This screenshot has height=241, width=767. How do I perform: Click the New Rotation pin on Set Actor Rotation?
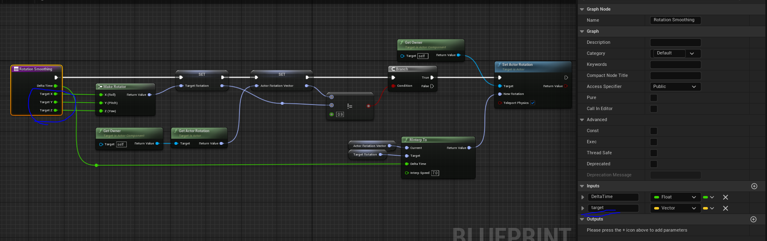coord(500,94)
